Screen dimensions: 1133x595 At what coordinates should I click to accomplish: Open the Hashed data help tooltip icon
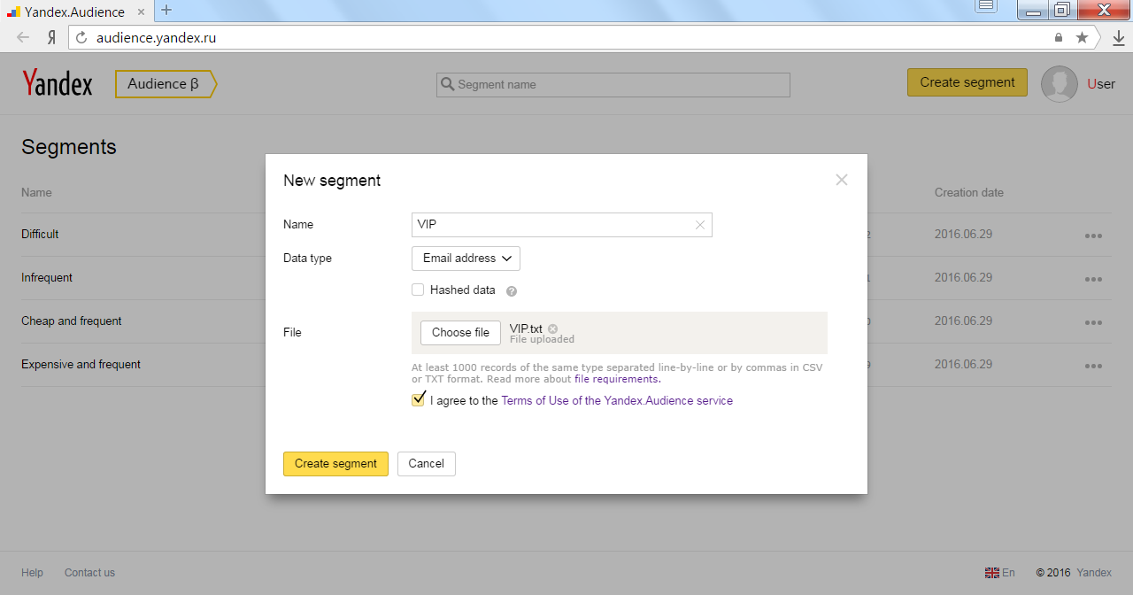pos(511,290)
